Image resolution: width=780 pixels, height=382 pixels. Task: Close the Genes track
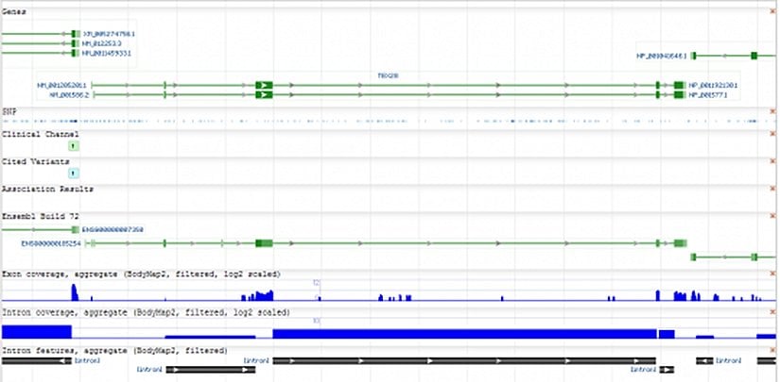[772, 11]
